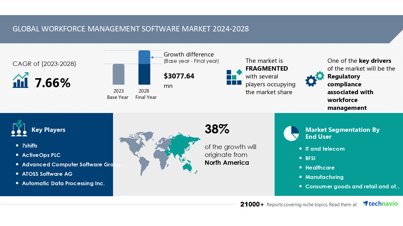This screenshot has width=403, height=226.
Task: Click the Technavio logo
Action: click(x=380, y=204)
